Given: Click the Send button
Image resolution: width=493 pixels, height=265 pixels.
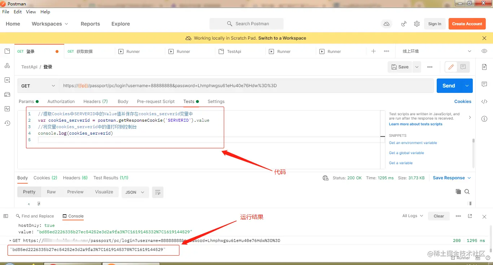Looking at the screenshot, I should (449, 86).
